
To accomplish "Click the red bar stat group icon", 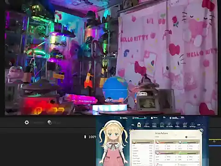I will 157,142.
